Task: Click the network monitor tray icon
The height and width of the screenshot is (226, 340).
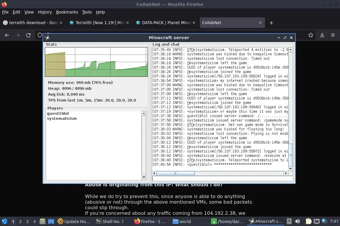Action: (317, 221)
